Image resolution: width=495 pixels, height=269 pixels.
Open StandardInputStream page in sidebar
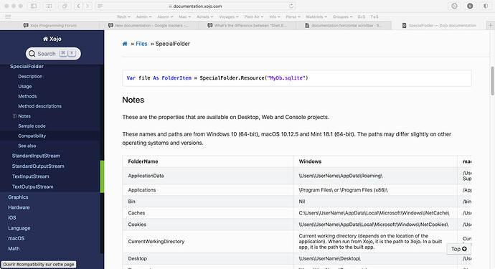[x=36, y=156]
